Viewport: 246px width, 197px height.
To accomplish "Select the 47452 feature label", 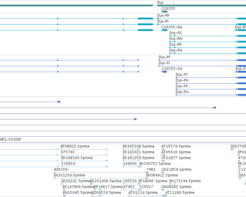I will click(x=129, y=187).
